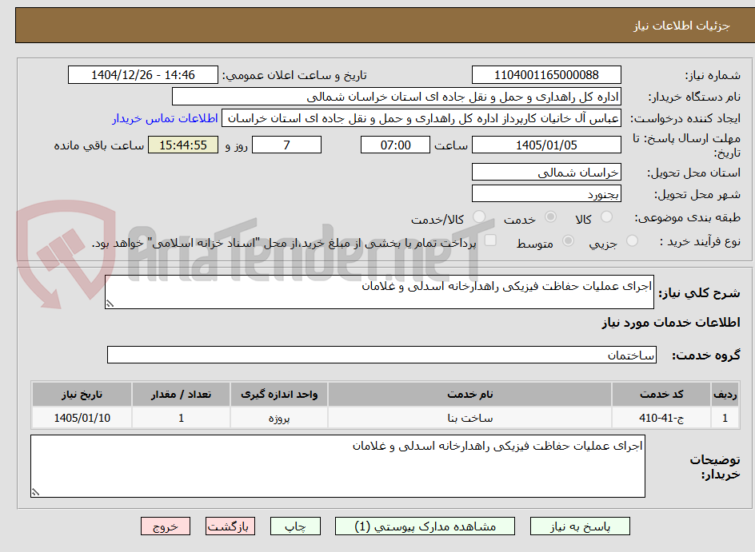755x552 pixels.
Task: Click the ساعت باقي مانده label
Action: [98, 145]
